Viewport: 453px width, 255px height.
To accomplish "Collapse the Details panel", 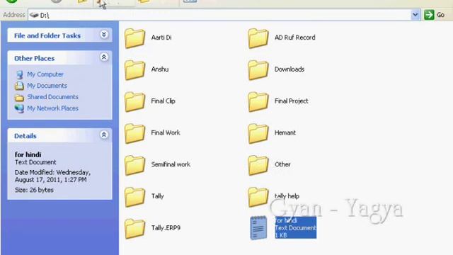I will (x=104, y=135).
